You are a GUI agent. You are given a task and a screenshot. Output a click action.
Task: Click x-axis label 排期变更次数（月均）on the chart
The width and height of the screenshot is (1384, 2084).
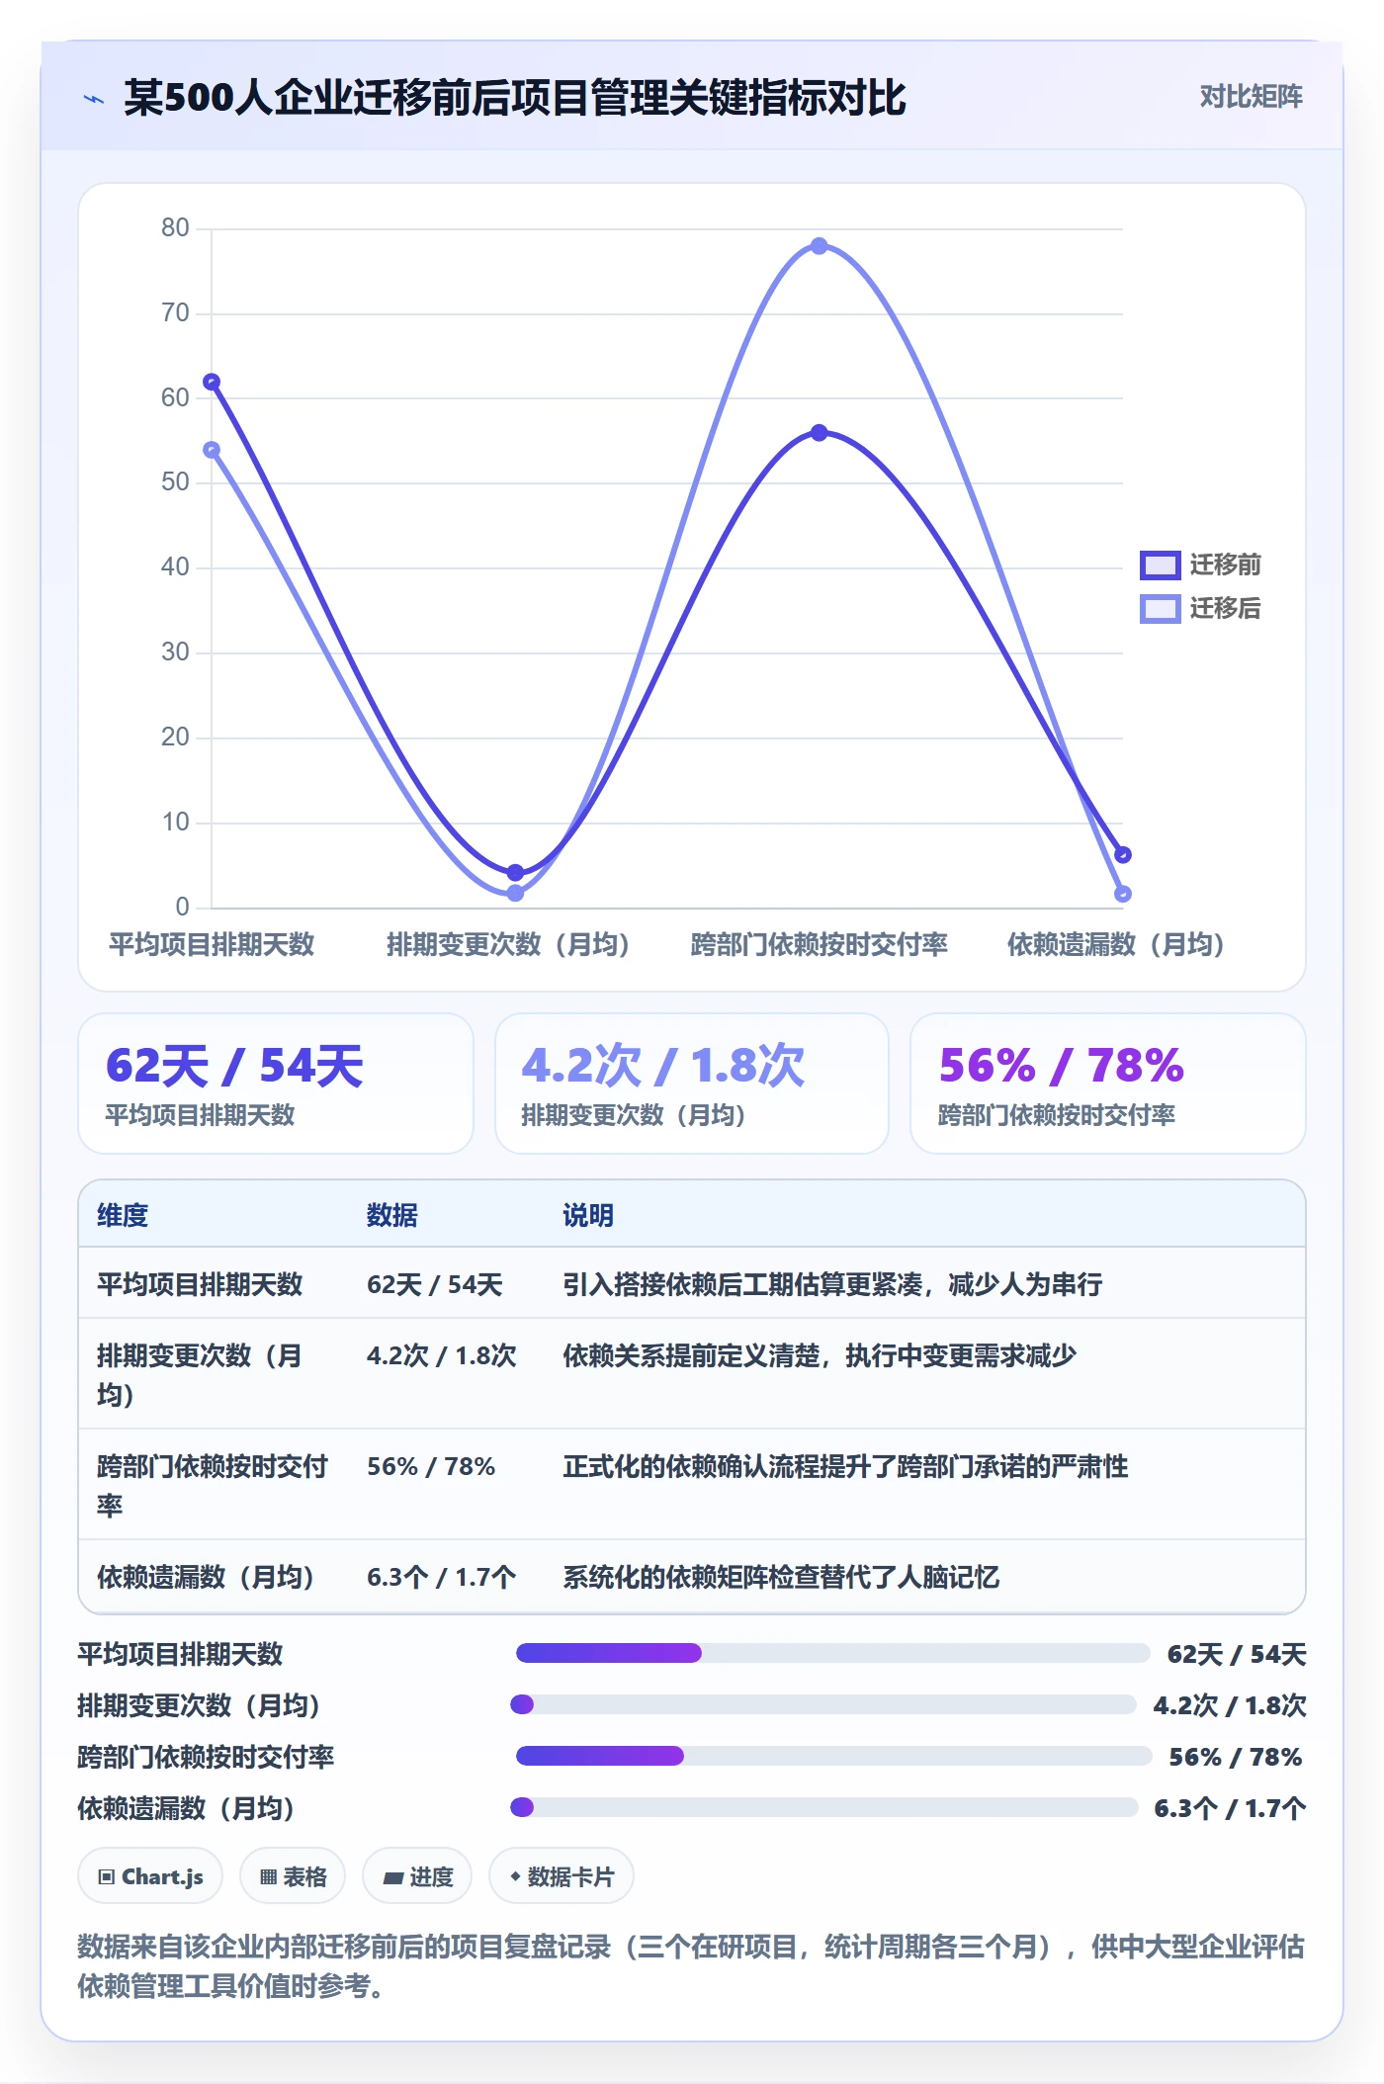pyautogui.click(x=508, y=944)
